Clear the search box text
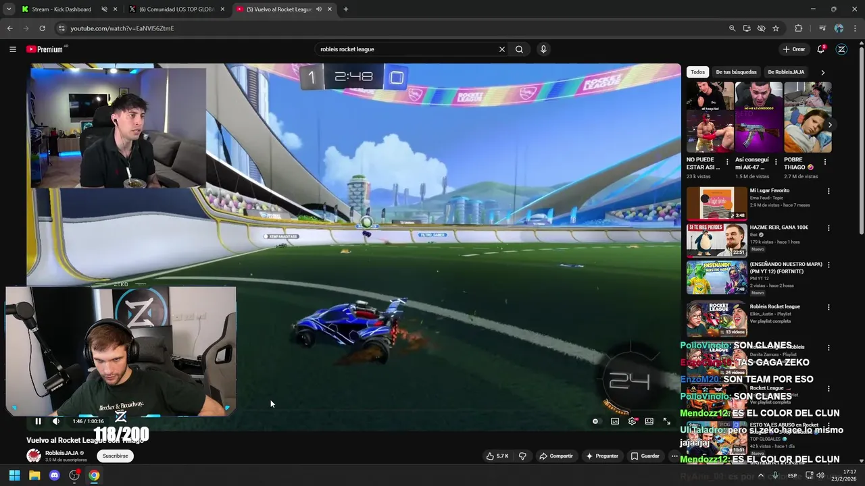 coord(501,49)
